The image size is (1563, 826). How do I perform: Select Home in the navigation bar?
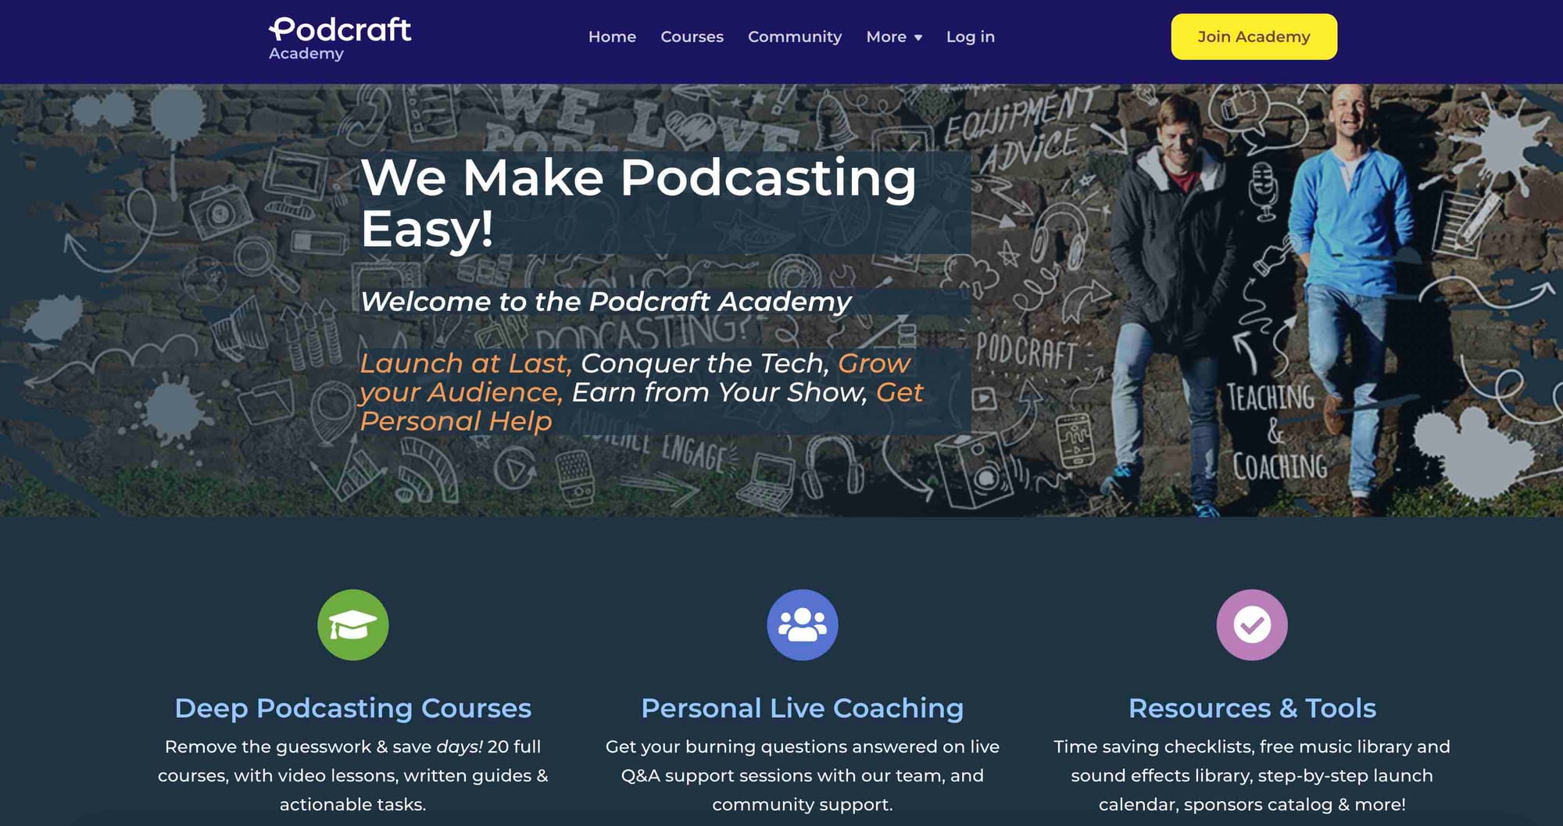612,37
